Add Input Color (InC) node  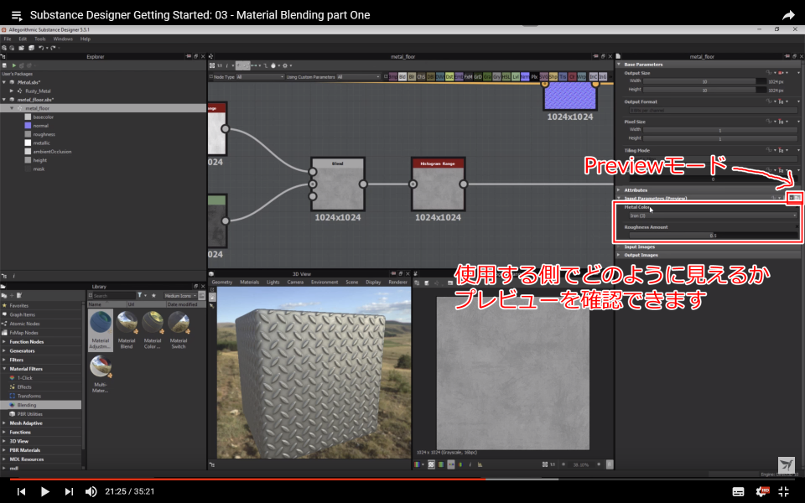(x=594, y=77)
